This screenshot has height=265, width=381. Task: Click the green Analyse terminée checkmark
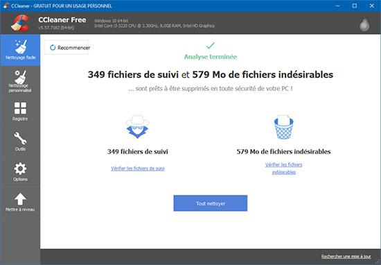[x=211, y=46]
